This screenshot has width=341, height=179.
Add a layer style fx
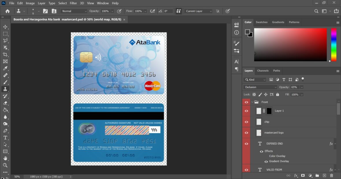point(296,176)
